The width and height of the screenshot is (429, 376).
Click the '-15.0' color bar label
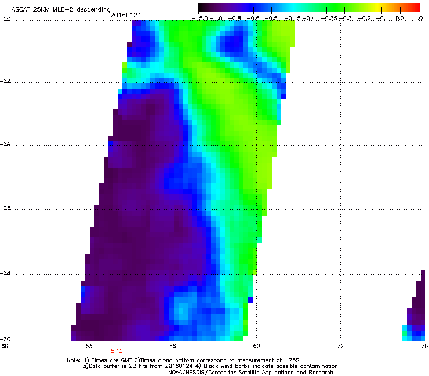tap(199, 19)
